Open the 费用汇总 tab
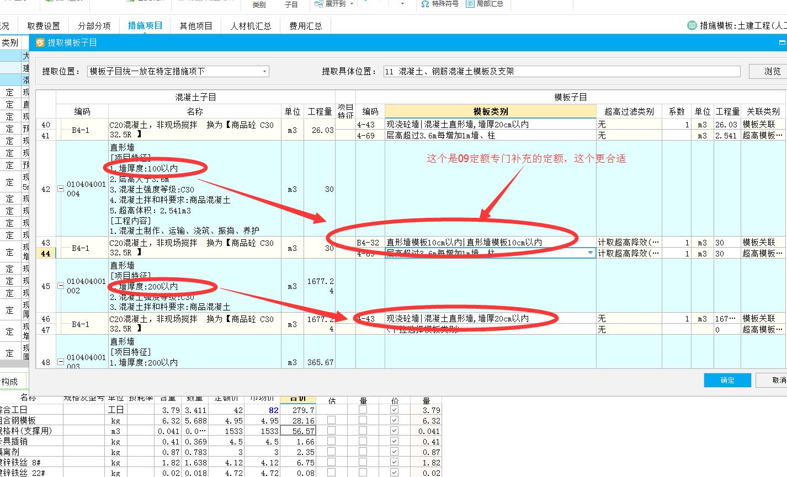The height and width of the screenshot is (477, 787). [306, 26]
